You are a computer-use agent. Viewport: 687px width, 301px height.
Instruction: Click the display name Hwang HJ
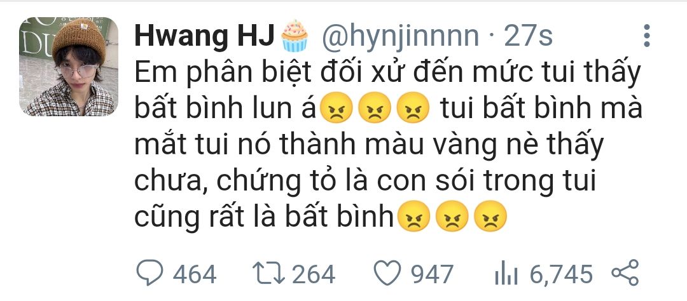(x=204, y=36)
